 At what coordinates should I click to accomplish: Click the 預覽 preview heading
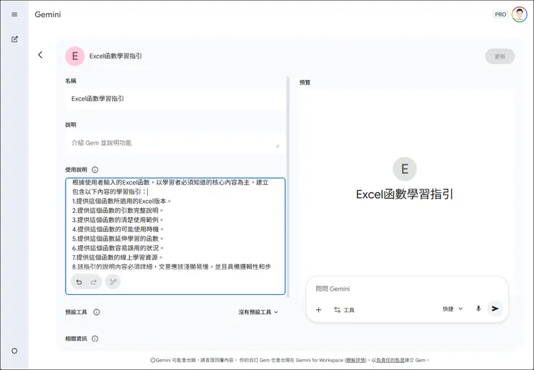[x=305, y=82]
